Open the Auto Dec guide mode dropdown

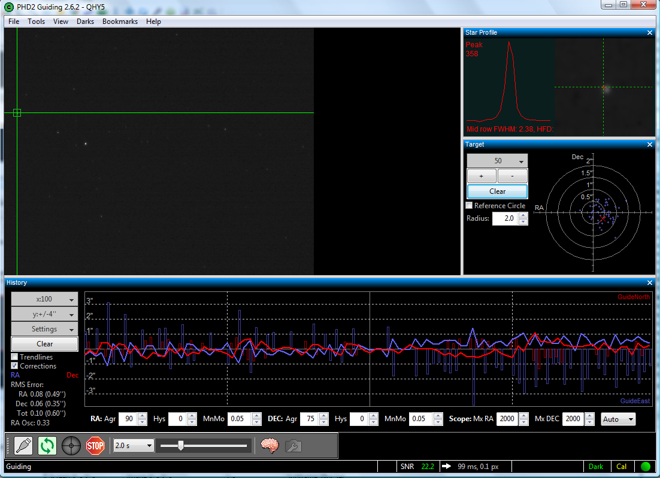click(618, 419)
